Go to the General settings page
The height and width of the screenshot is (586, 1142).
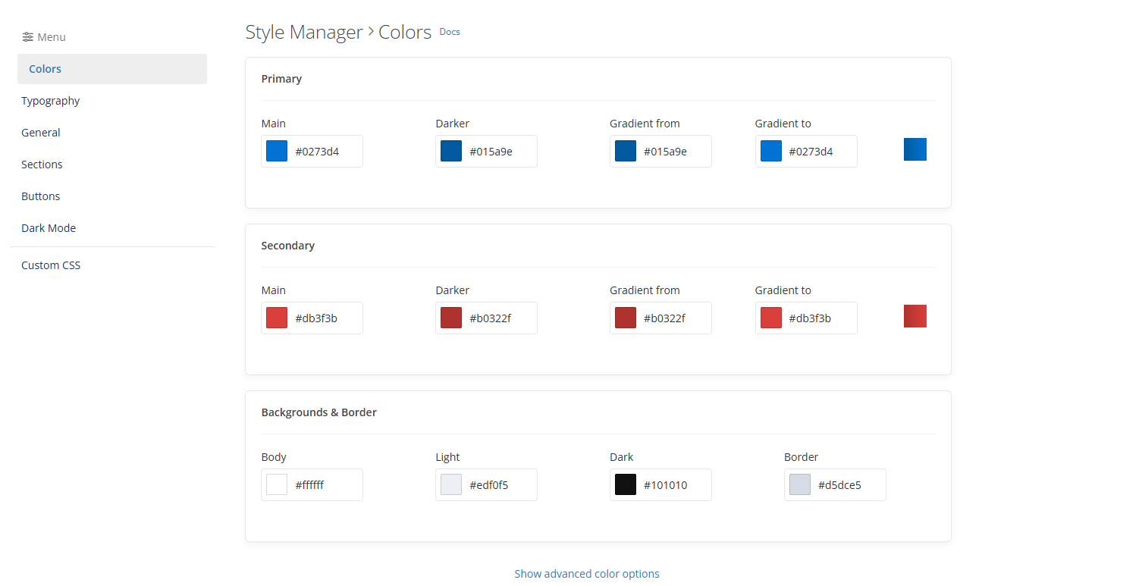tap(41, 133)
